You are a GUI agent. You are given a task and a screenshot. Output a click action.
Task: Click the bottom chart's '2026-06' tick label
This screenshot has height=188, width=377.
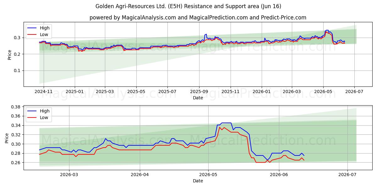point(279,175)
